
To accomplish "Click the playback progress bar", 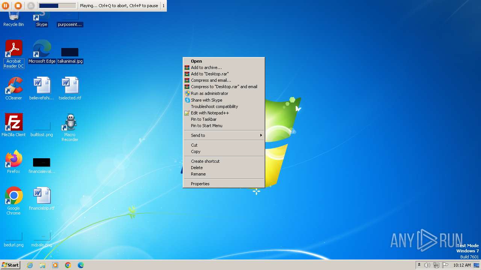I will click(x=57, y=6).
